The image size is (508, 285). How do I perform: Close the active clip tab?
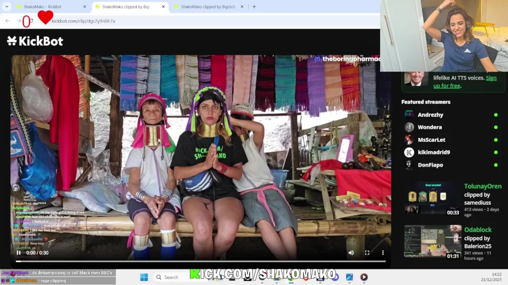(163, 7)
